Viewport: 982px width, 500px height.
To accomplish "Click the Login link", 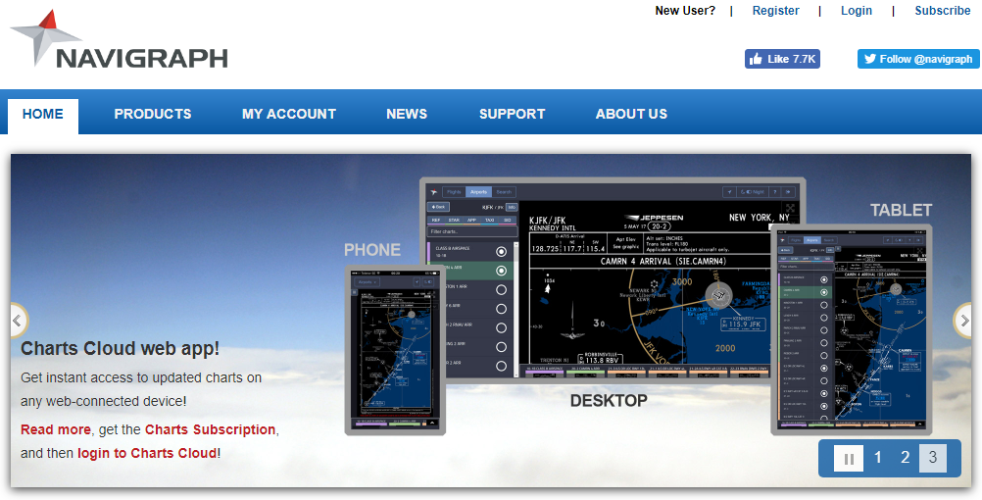I will coord(857,11).
